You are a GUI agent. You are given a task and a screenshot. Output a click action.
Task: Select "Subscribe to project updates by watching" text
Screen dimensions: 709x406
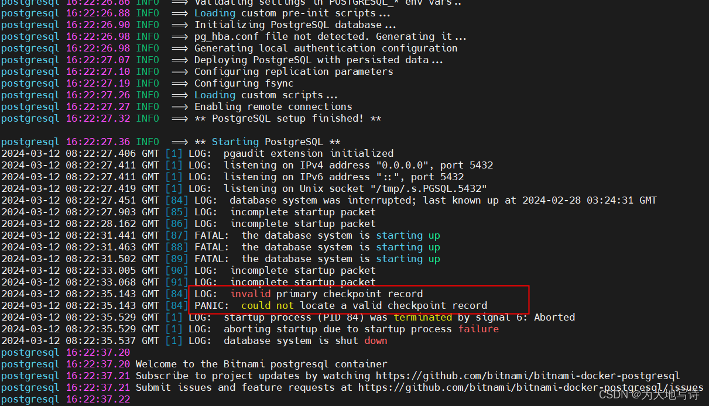[x=253, y=376]
